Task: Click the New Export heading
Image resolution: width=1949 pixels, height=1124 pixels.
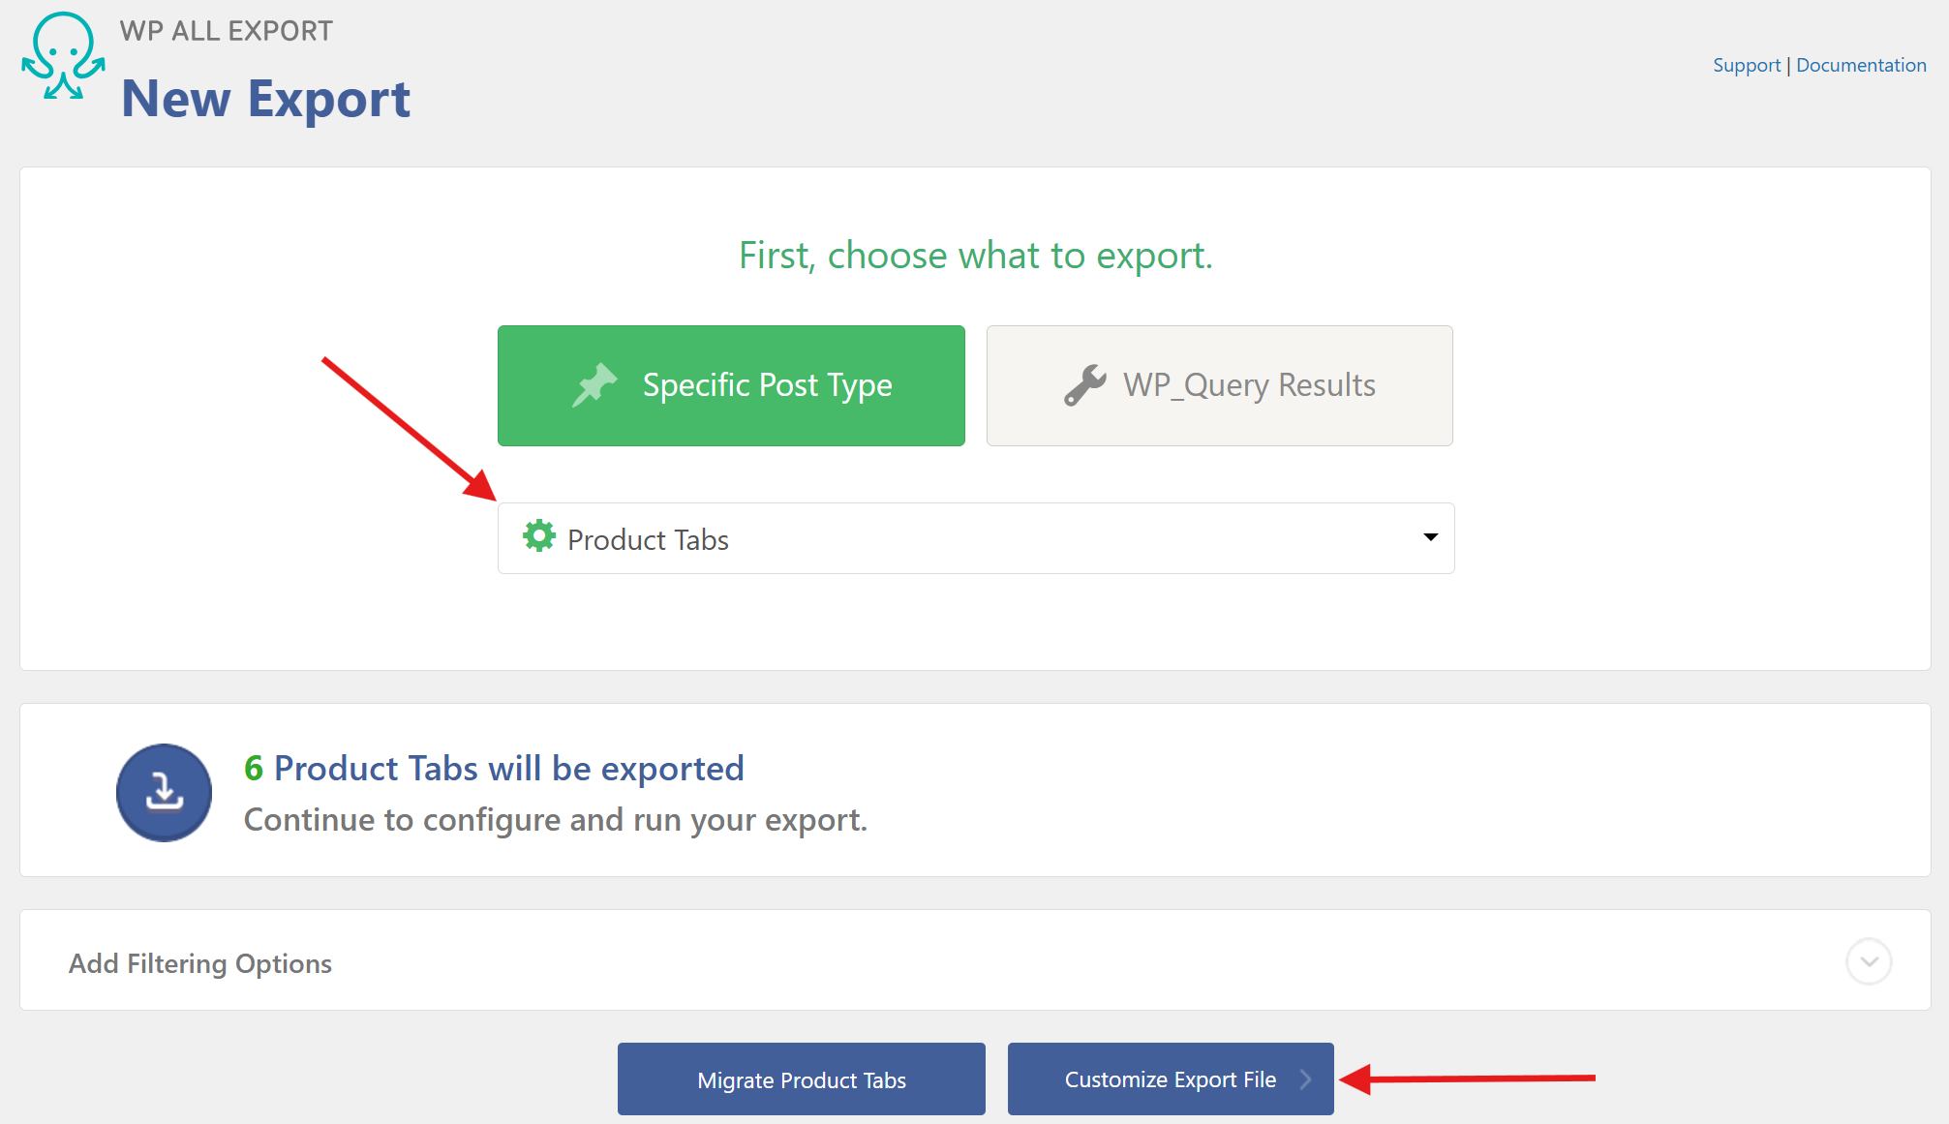Action: click(265, 98)
